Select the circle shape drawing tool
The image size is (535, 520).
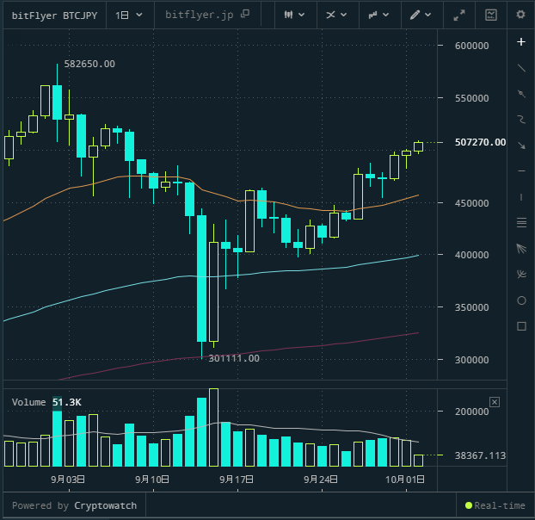pos(520,300)
